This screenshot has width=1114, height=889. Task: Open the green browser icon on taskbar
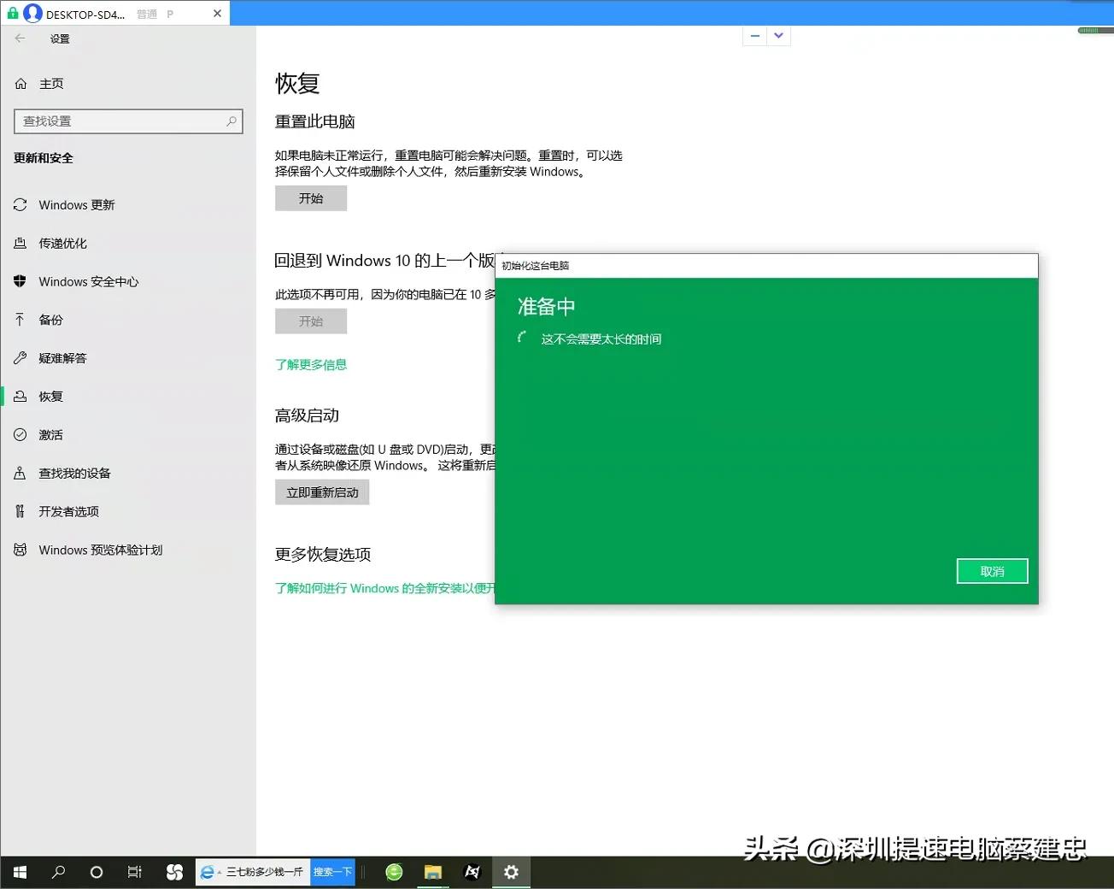pyautogui.click(x=393, y=871)
